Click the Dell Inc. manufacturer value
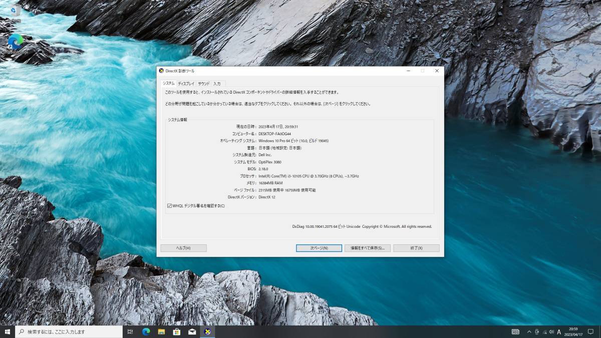The width and height of the screenshot is (601, 338). coord(265,155)
